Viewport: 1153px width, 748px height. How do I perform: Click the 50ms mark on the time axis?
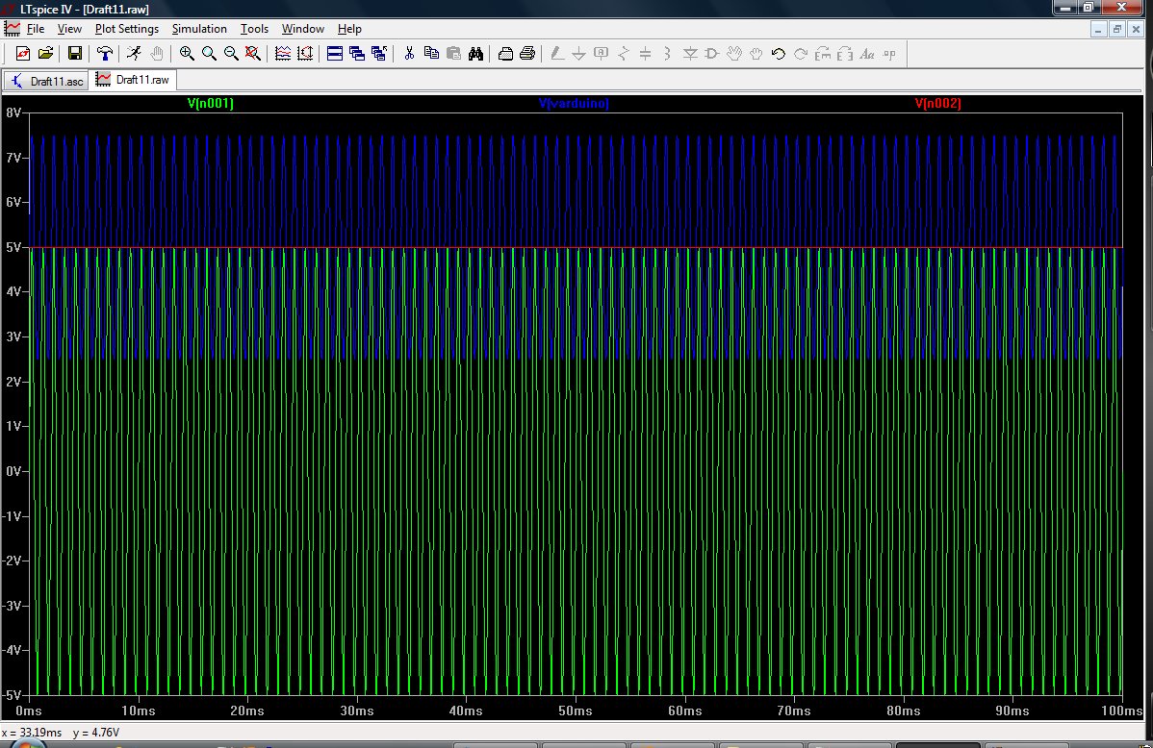[x=575, y=711]
